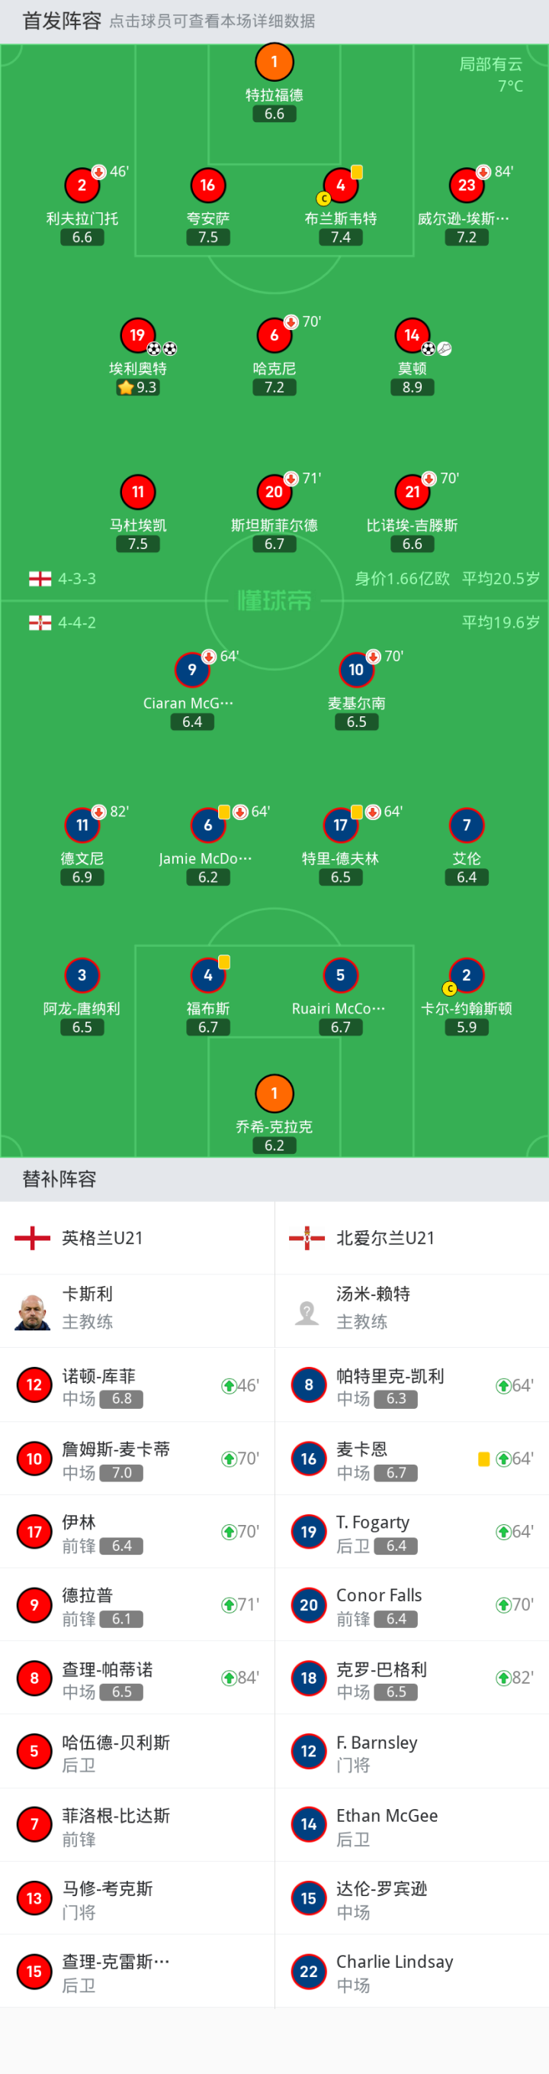Tap 莫顿 number 14 player circle

click(413, 335)
